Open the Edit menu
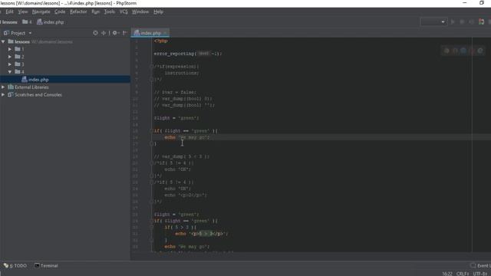The height and width of the screenshot is (276, 491). coord(9,11)
